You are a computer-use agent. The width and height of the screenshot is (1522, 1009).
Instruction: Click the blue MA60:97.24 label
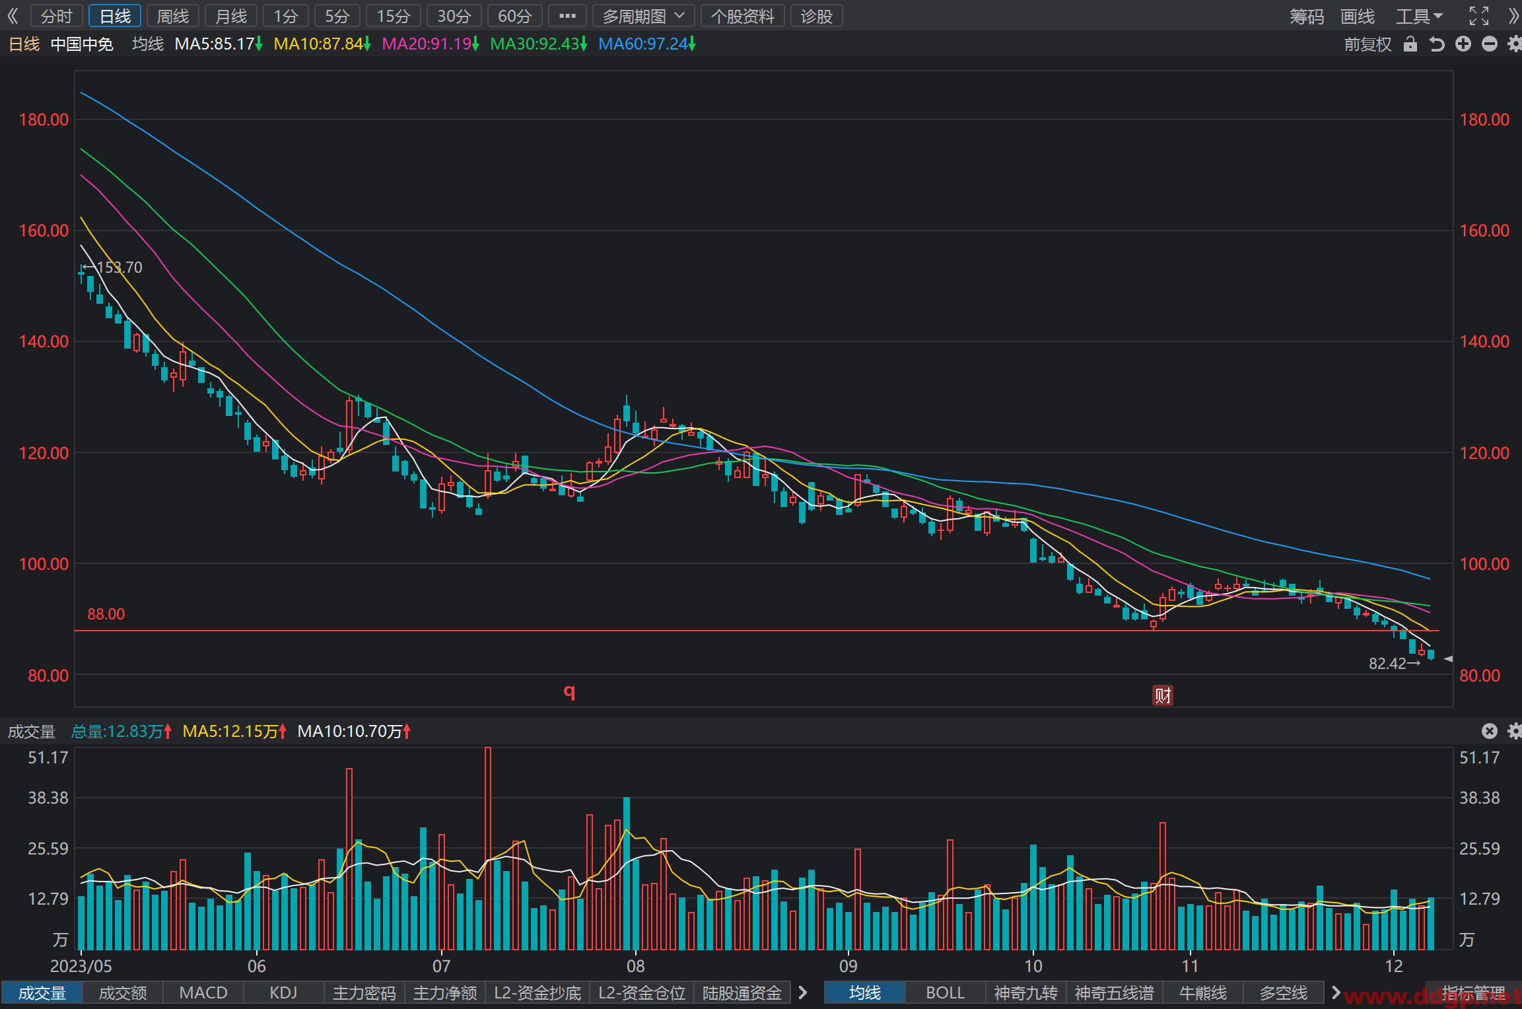[646, 44]
